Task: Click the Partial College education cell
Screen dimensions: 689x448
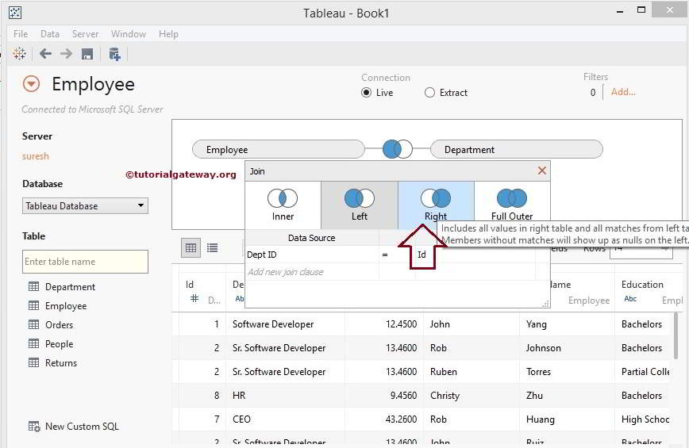Action: pyautogui.click(x=645, y=372)
